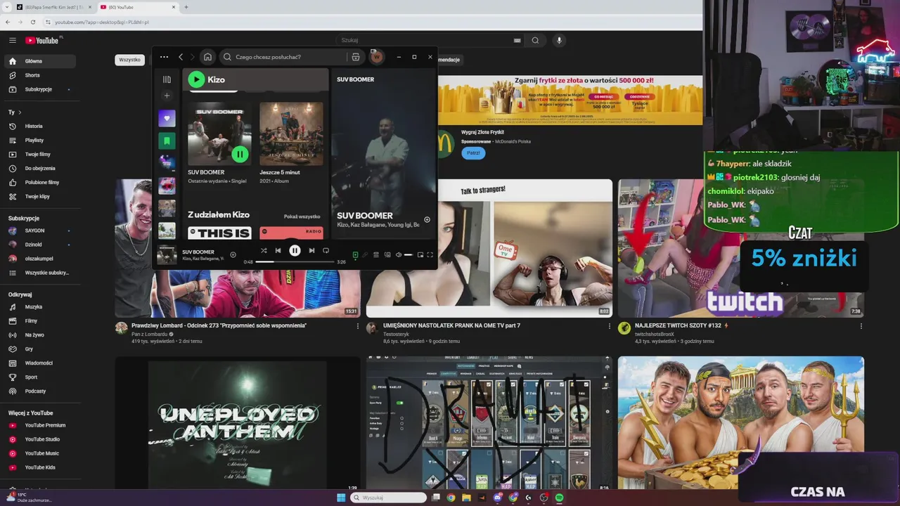Open YouTube hamburger guide menu
Viewport: 900px width, 506px height.
(x=12, y=40)
